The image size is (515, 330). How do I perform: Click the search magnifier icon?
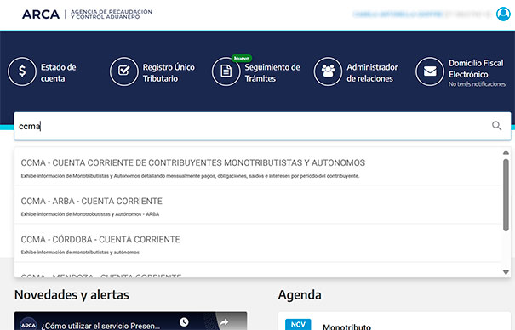pyautogui.click(x=496, y=126)
